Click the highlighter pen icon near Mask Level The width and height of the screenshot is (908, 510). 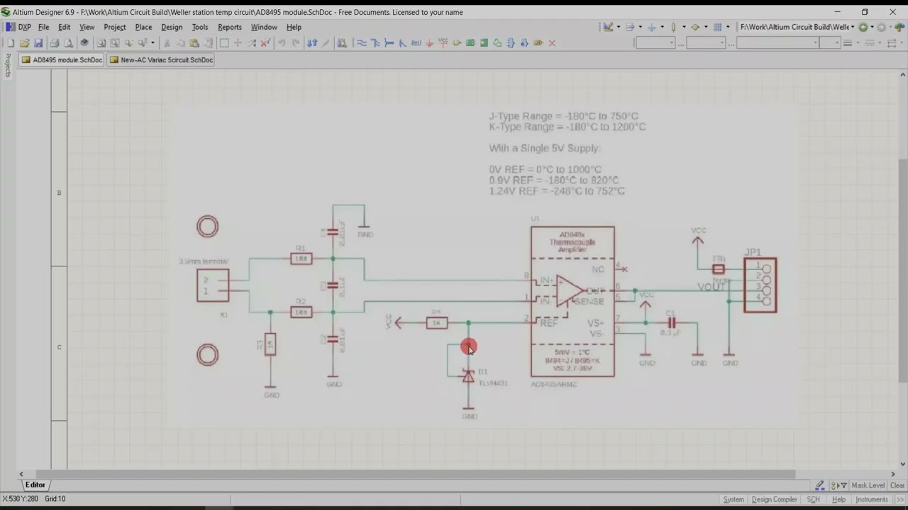[819, 485]
